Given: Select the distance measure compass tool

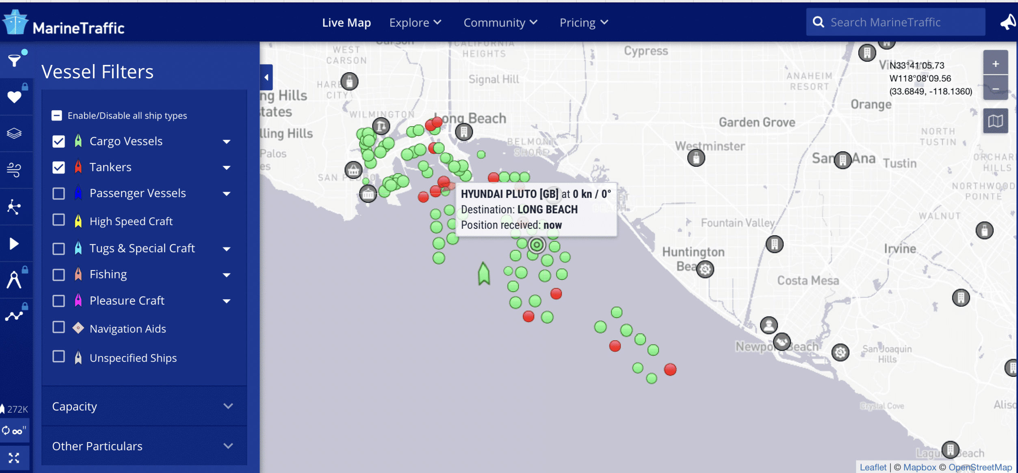Looking at the screenshot, I should pos(15,279).
